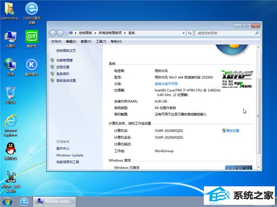Screen dimensions: 277x207
Task: Click the shield icon beside Advanced System Settings
Action: (x=52, y=81)
